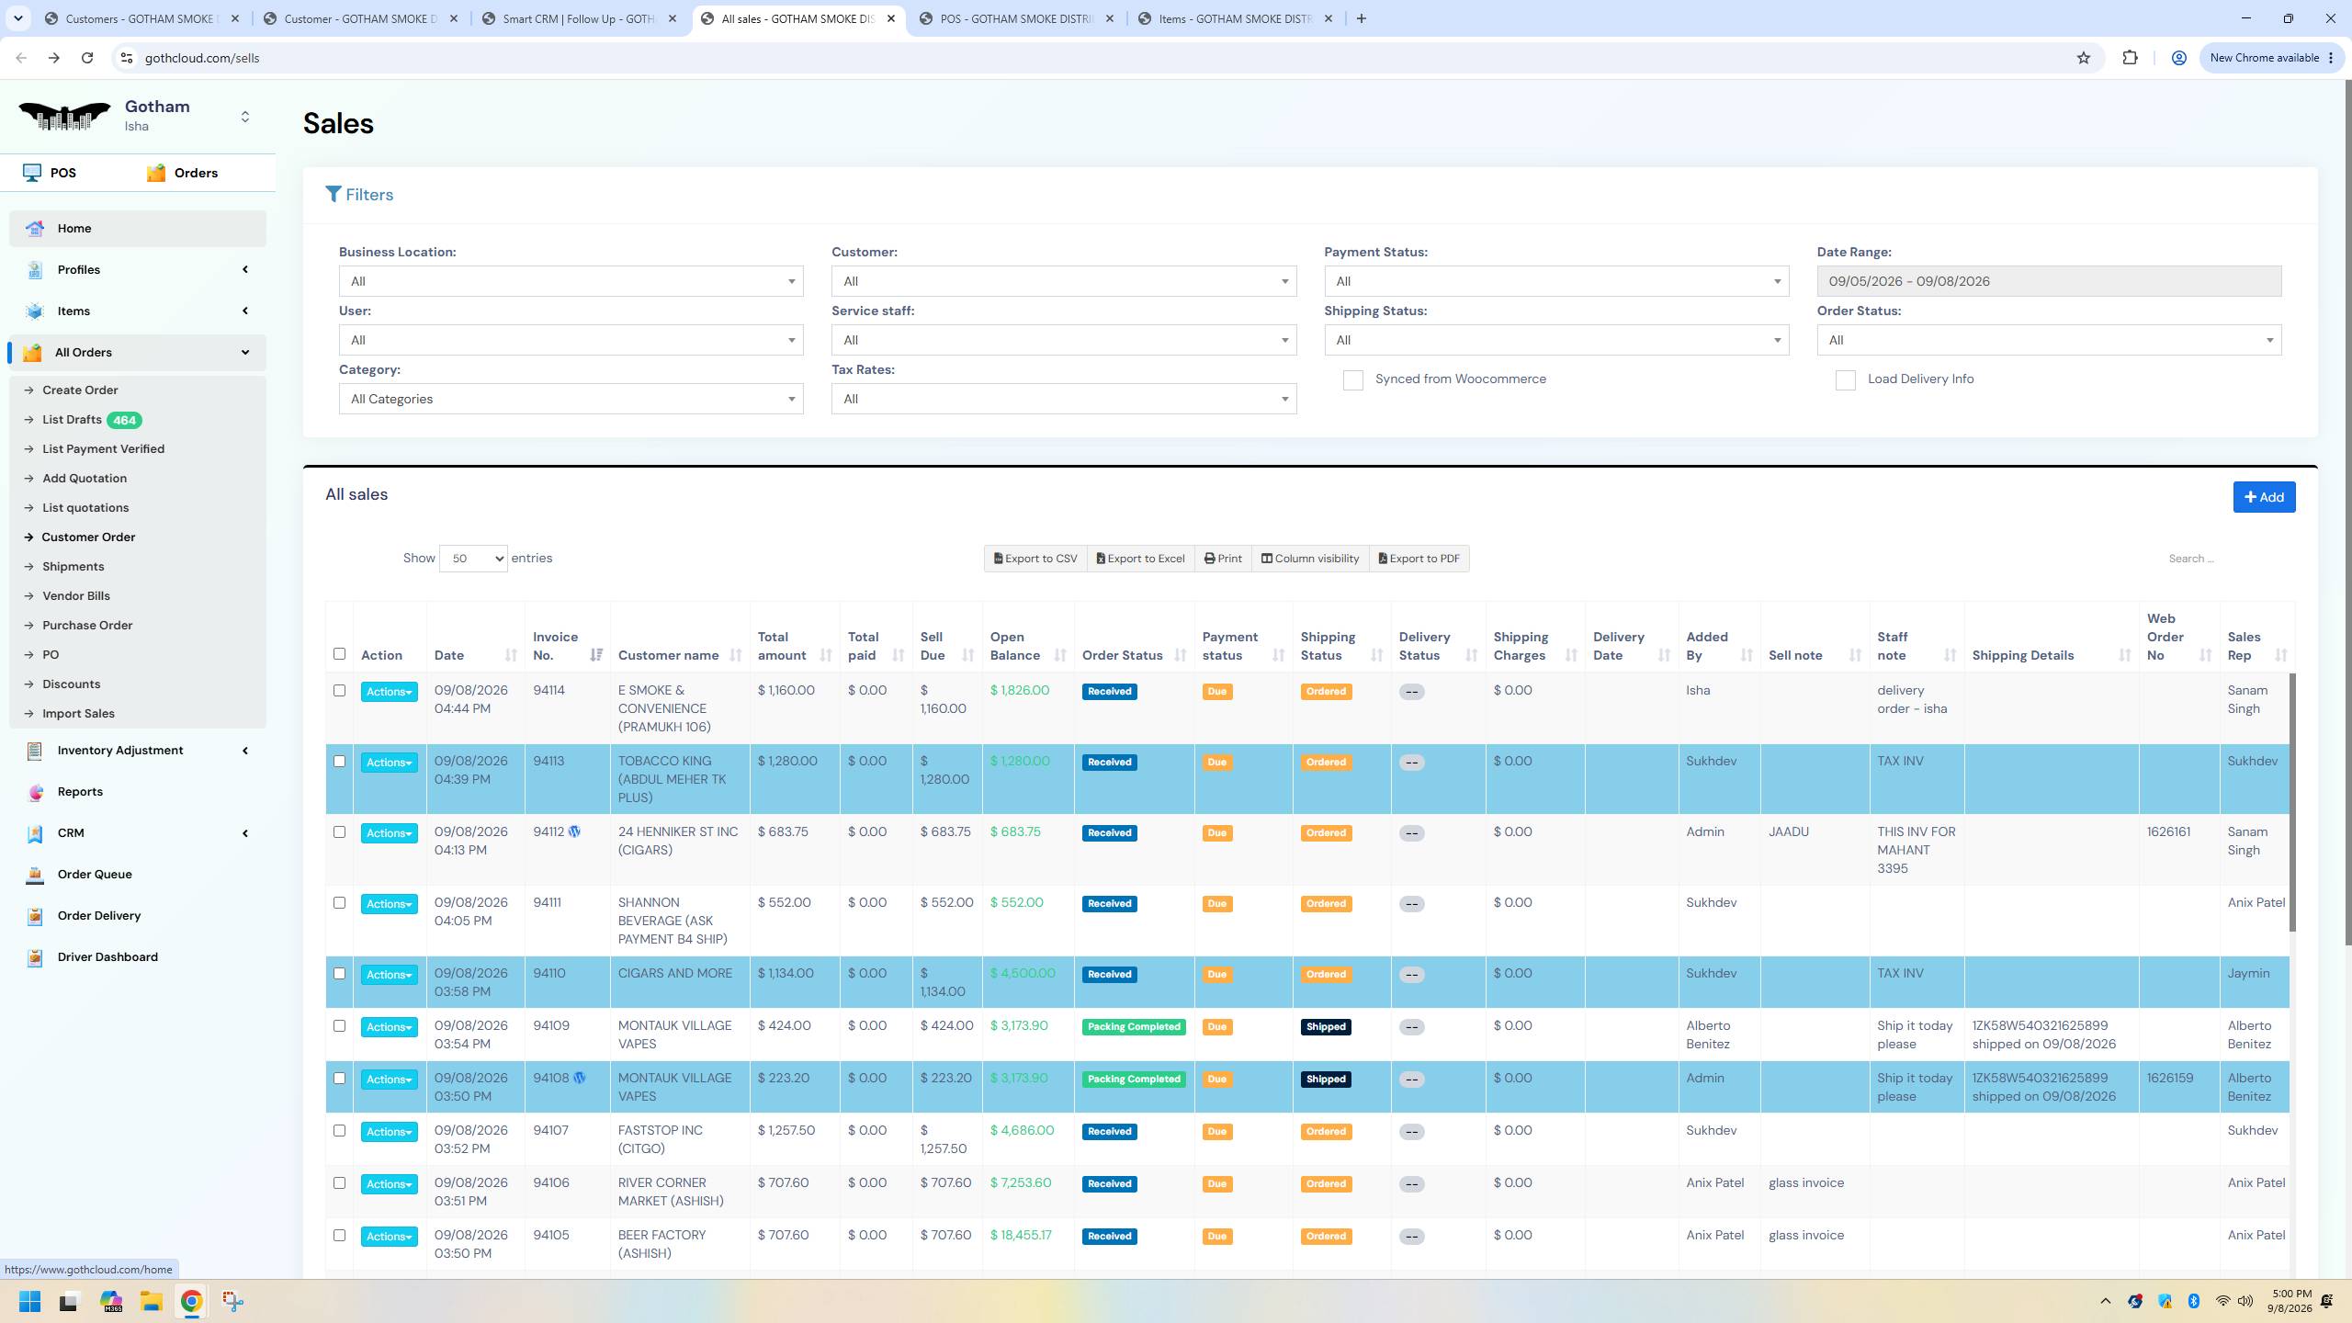
Task: Click the WordPress icon beside invoice 94112
Action: (575, 831)
